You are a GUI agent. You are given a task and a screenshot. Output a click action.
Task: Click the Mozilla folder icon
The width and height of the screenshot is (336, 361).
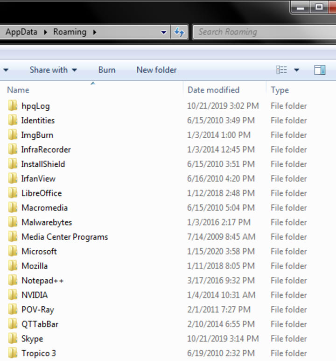pyautogui.click(x=13, y=266)
